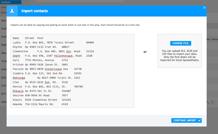Click the underlined name Nomlanga
218x134 pixels.
tap(19, 78)
